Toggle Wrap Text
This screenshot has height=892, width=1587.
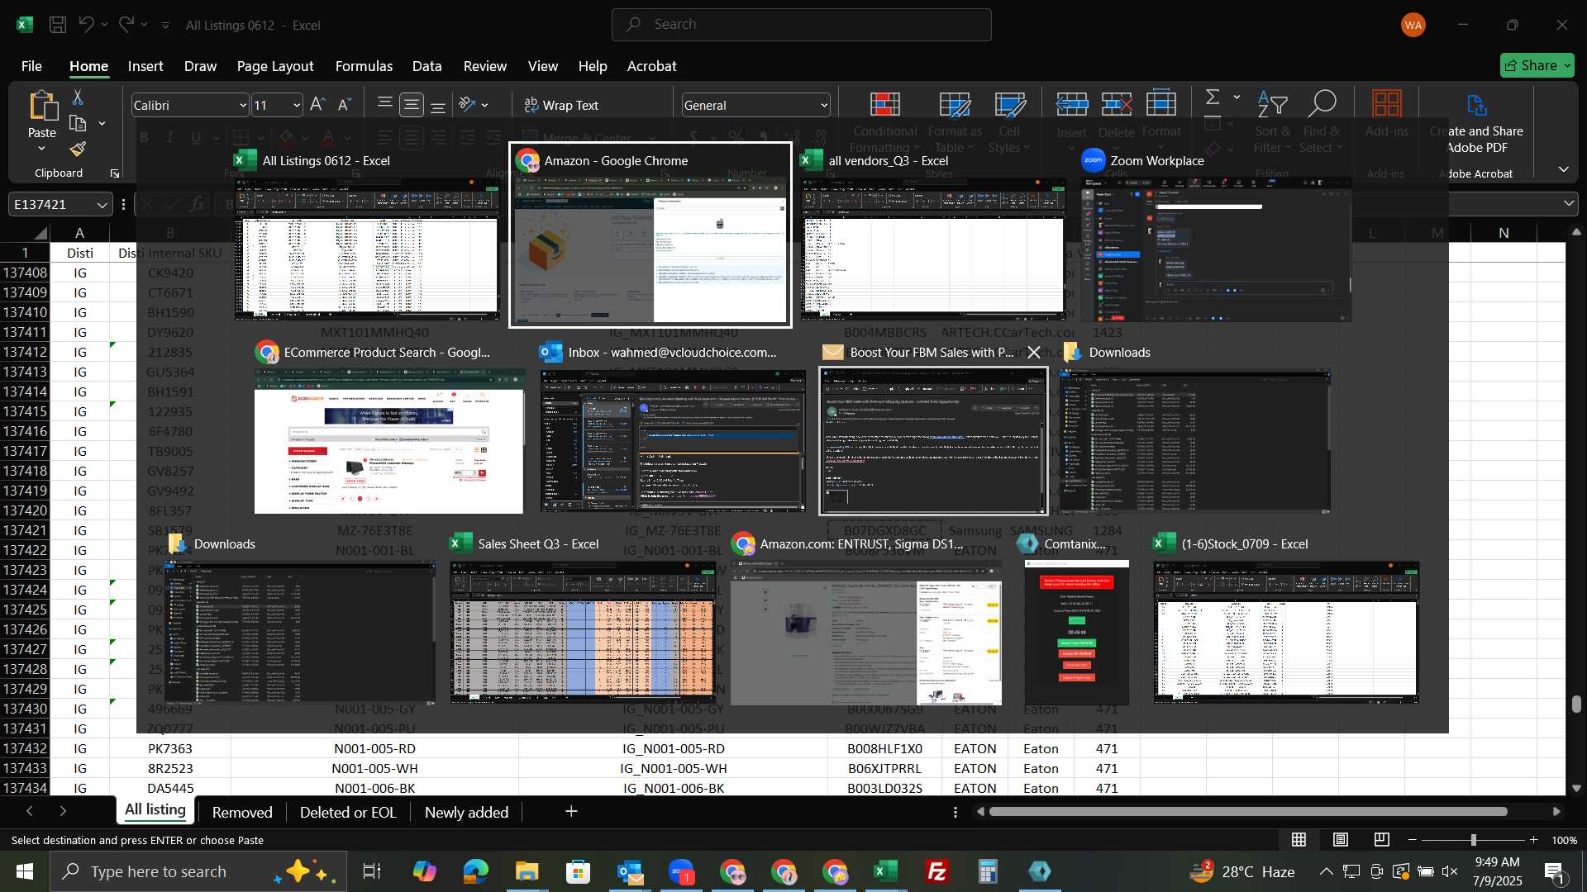(561, 105)
